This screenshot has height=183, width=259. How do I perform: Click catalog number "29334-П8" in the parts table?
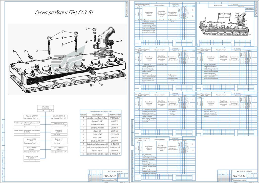pos(115,131)
